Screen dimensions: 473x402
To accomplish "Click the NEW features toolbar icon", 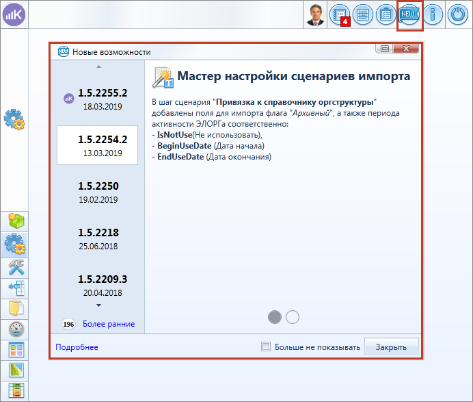I will click(409, 14).
